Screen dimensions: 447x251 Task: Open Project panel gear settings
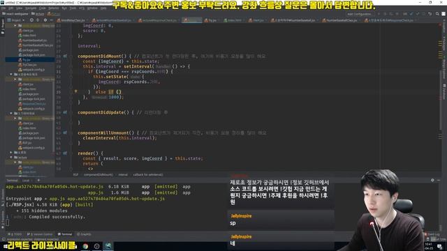(45, 20)
